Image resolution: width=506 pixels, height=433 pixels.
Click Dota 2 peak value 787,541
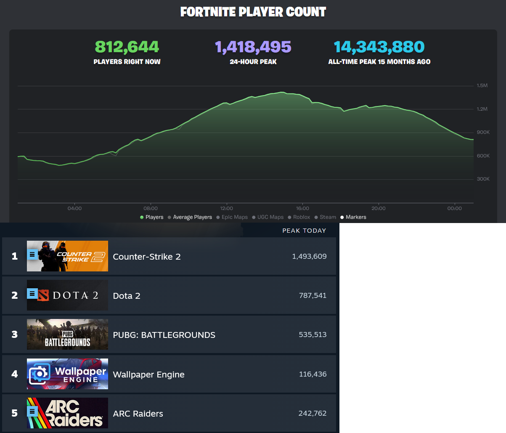pos(313,295)
